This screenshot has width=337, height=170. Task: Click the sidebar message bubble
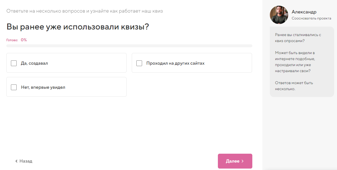301,62
